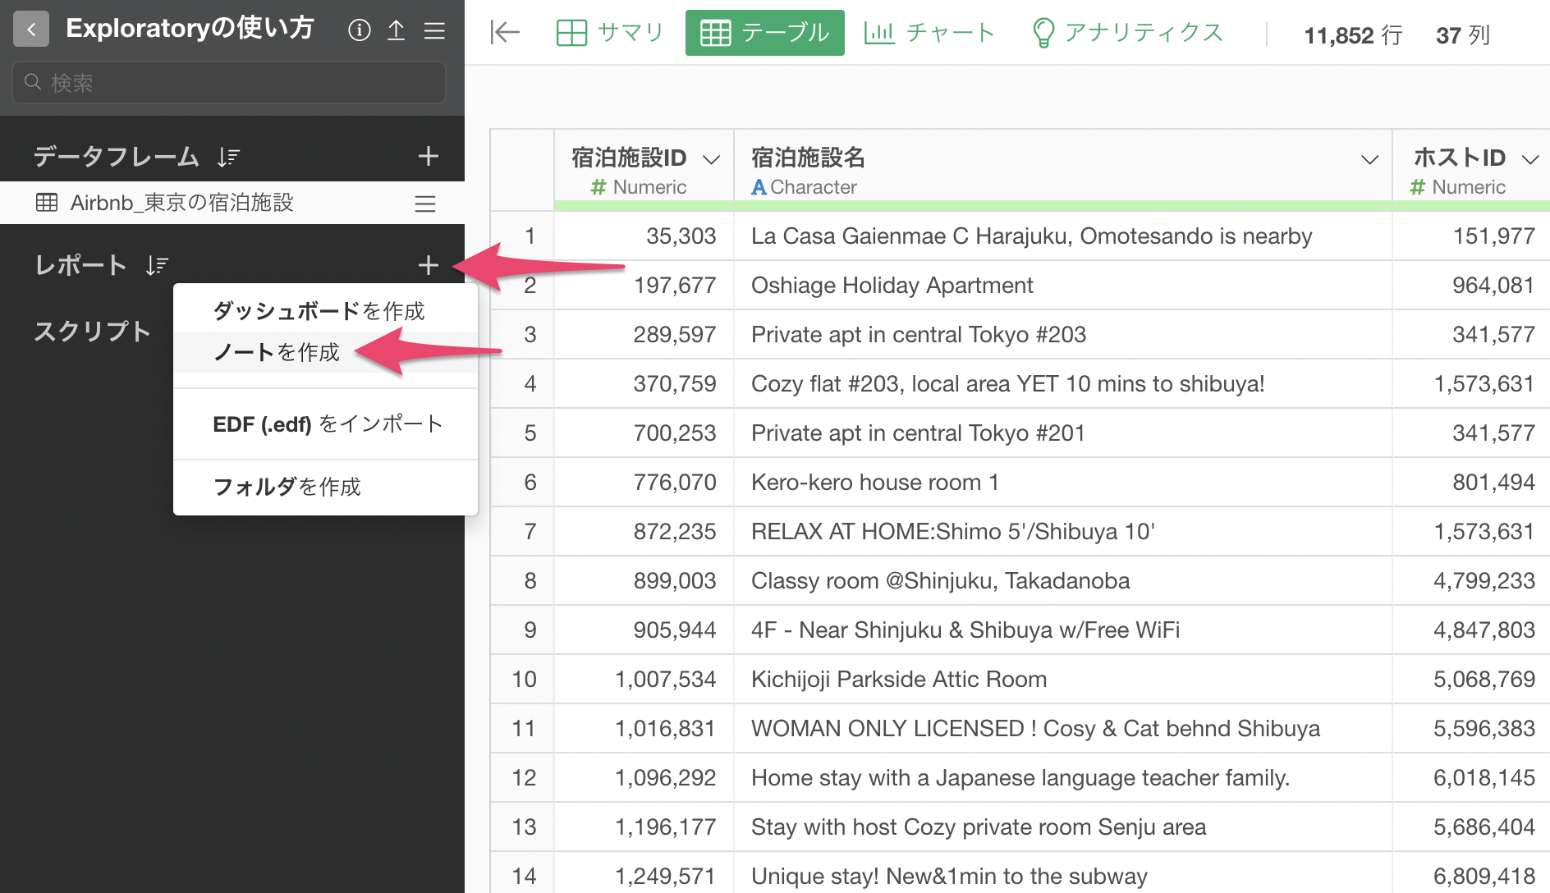Add a new data frame with plus icon
Image resolution: width=1550 pixels, height=893 pixels.
pos(428,156)
